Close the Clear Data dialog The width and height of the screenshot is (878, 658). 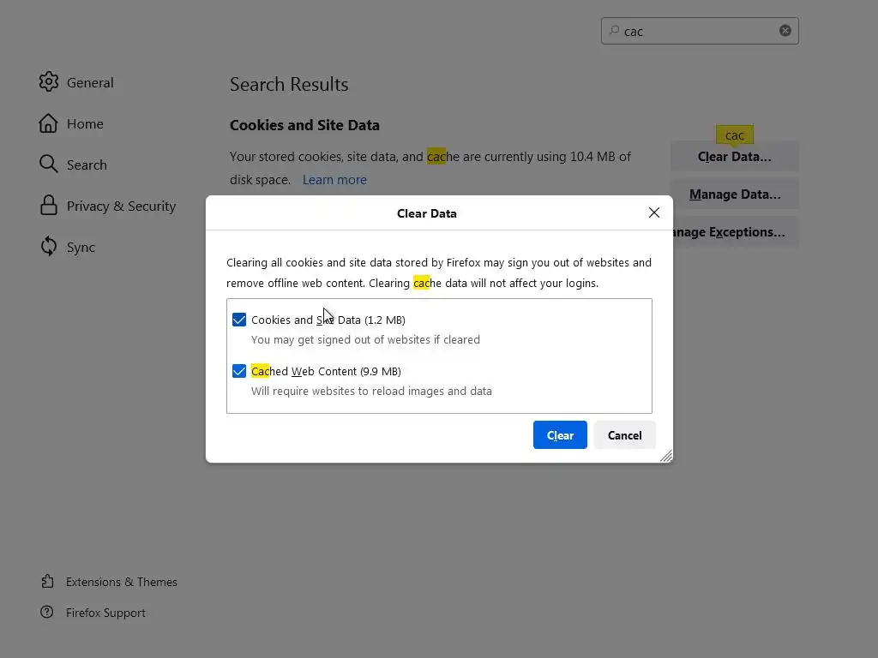click(653, 212)
